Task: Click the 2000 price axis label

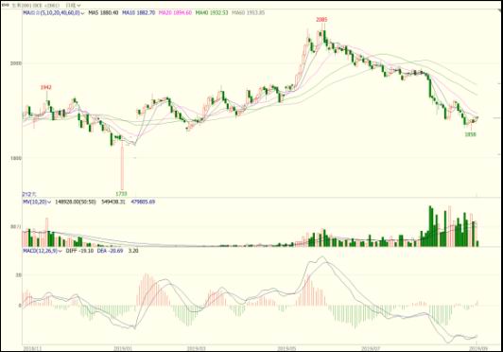Action: 16,63
